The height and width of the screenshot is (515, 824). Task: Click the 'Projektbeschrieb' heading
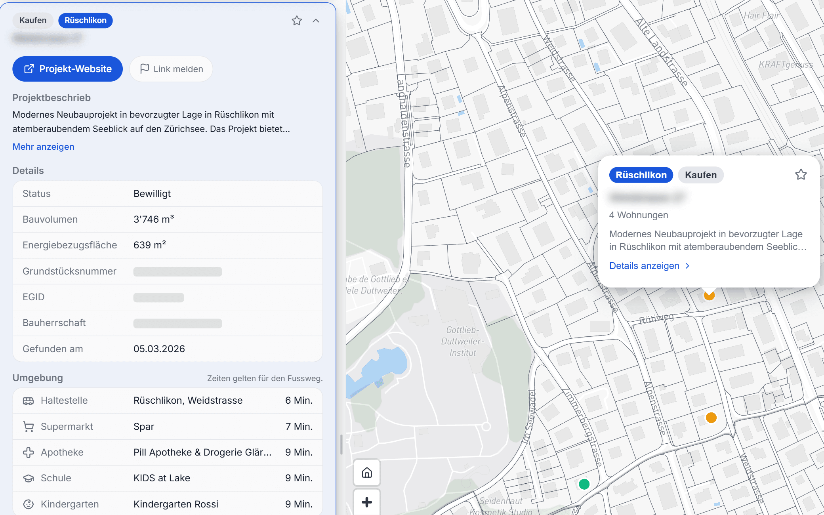click(51, 98)
